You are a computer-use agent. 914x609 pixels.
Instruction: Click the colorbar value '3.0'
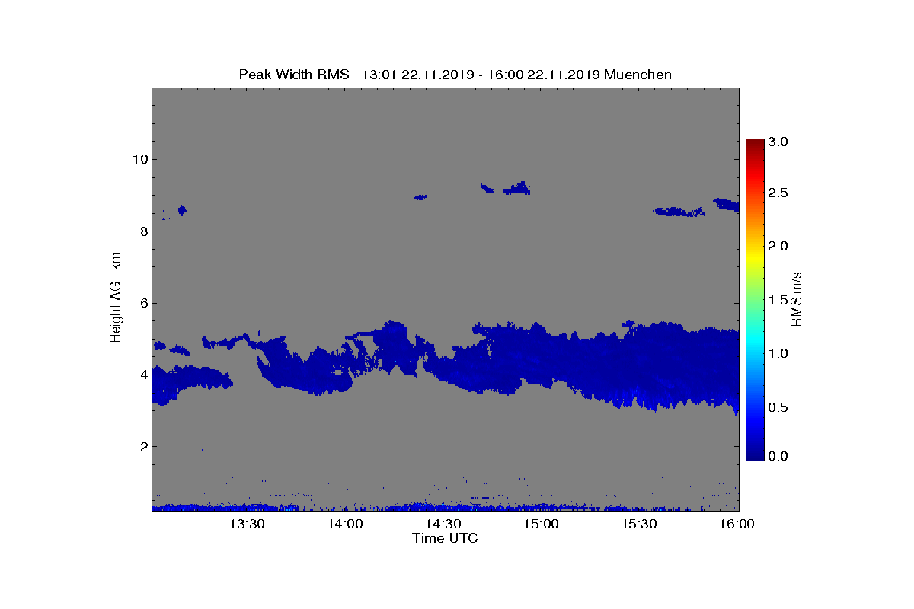pyautogui.click(x=777, y=142)
